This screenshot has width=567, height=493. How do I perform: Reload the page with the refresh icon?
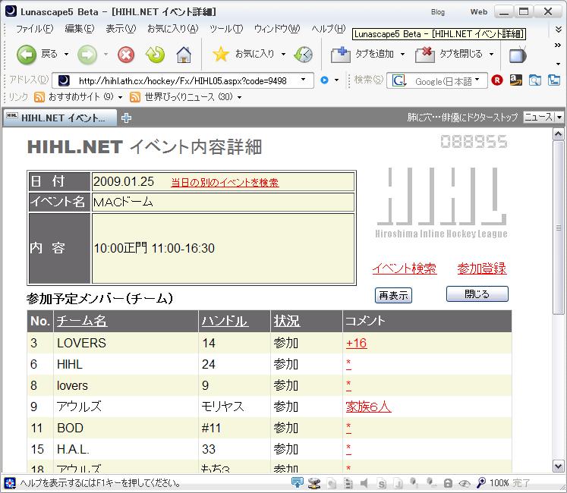[155, 54]
